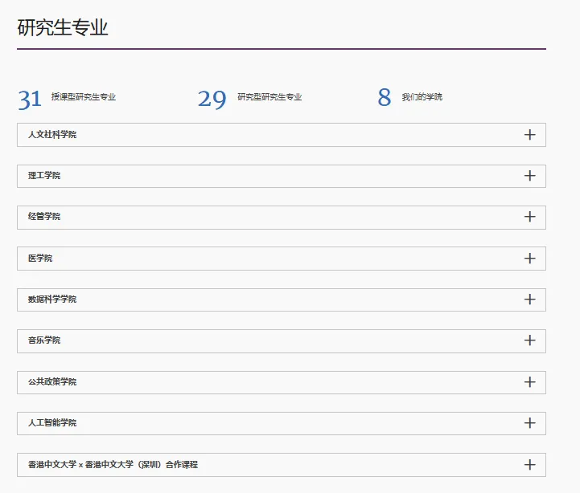580x493 pixels.
Task: Click the 数据科学学院 row title
Action: (x=52, y=299)
